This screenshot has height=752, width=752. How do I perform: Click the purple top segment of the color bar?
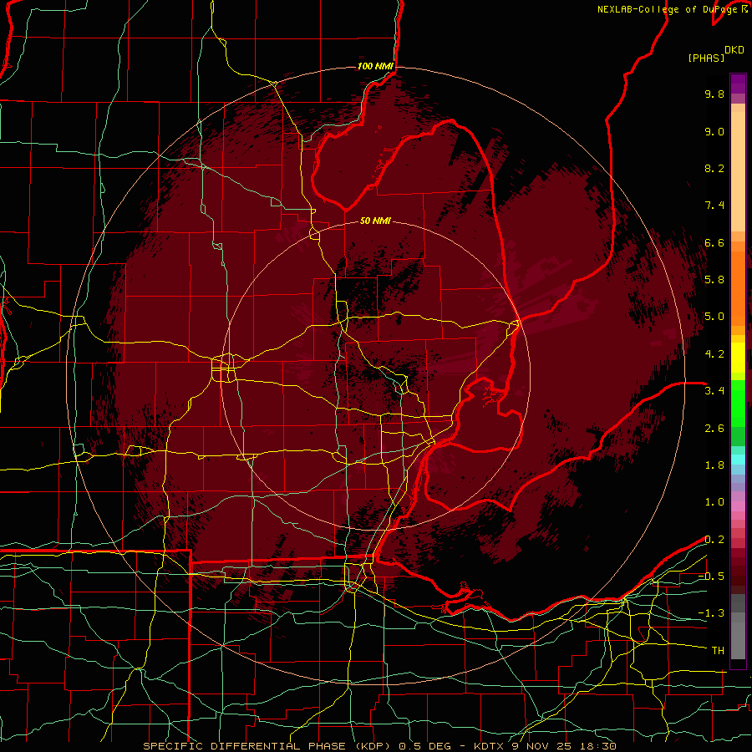(x=738, y=84)
